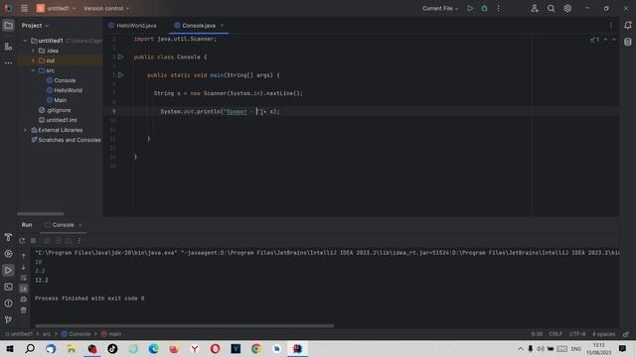636x357 pixels.
Task: Collapse the src folder
Action: [33, 70]
